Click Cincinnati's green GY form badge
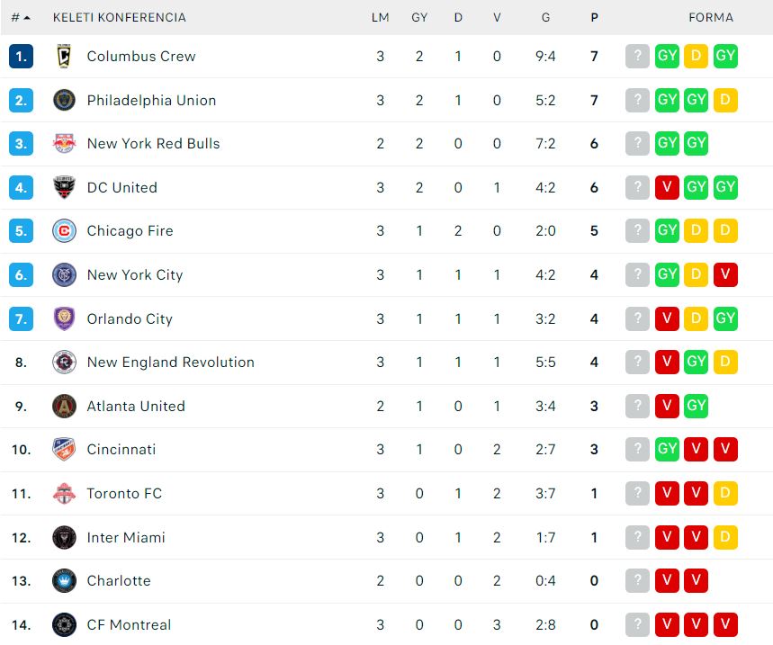Image resolution: width=773 pixels, height=645 pixels. tap(667, 450)
